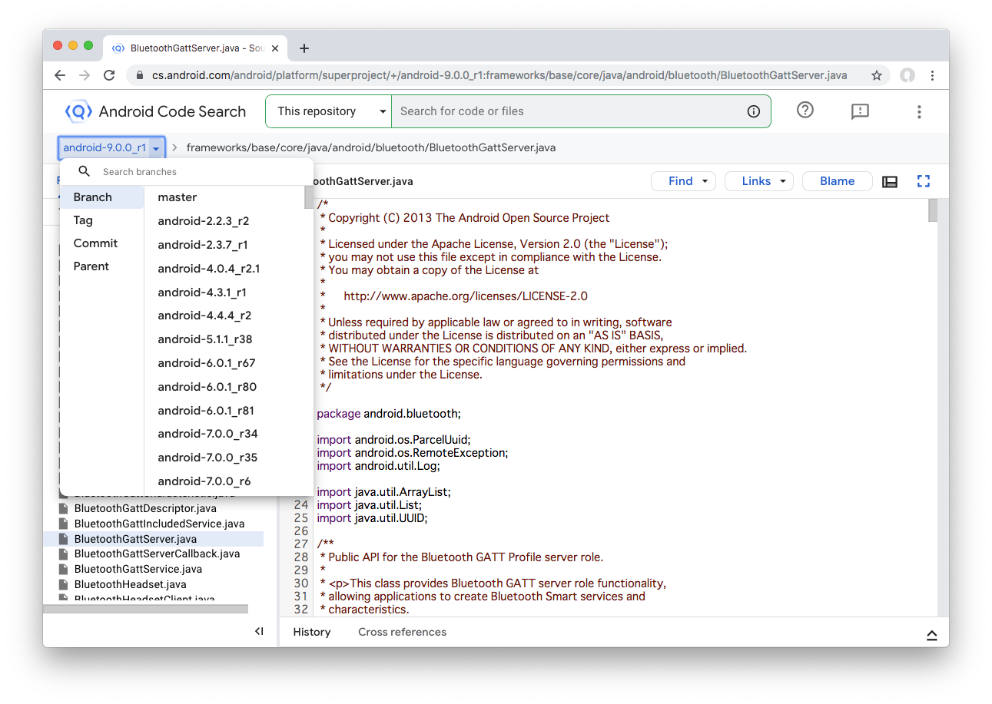Open BluetoothGattService.java in file tree
Image resolution: width=992 pixels, height=704 pixels.
click(138, 569)
